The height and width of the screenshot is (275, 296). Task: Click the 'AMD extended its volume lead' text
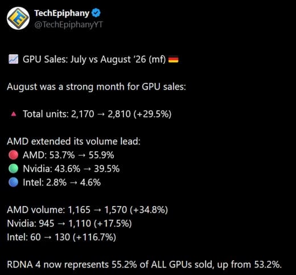click(74, 141)
